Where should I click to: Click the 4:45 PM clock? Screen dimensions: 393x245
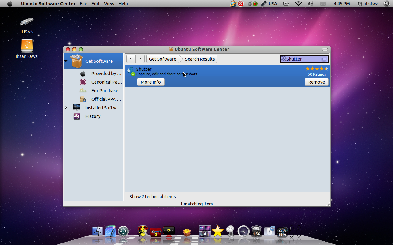(342, 4)
